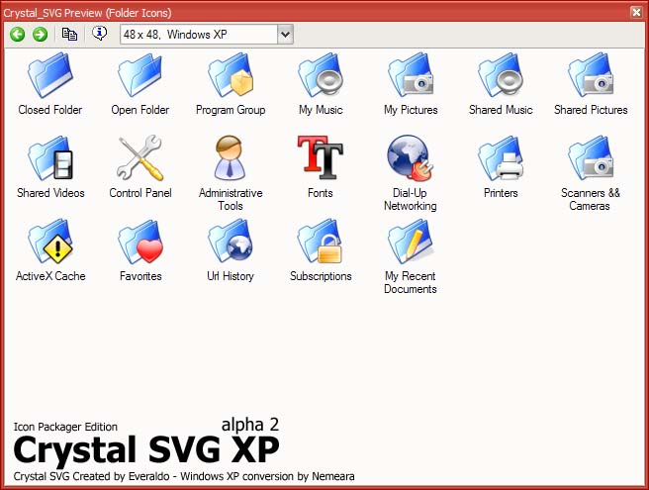This screenshot has width=649, height=490.
Task: Click the 'Favorites' label text
Action: (x=140, y=276)
